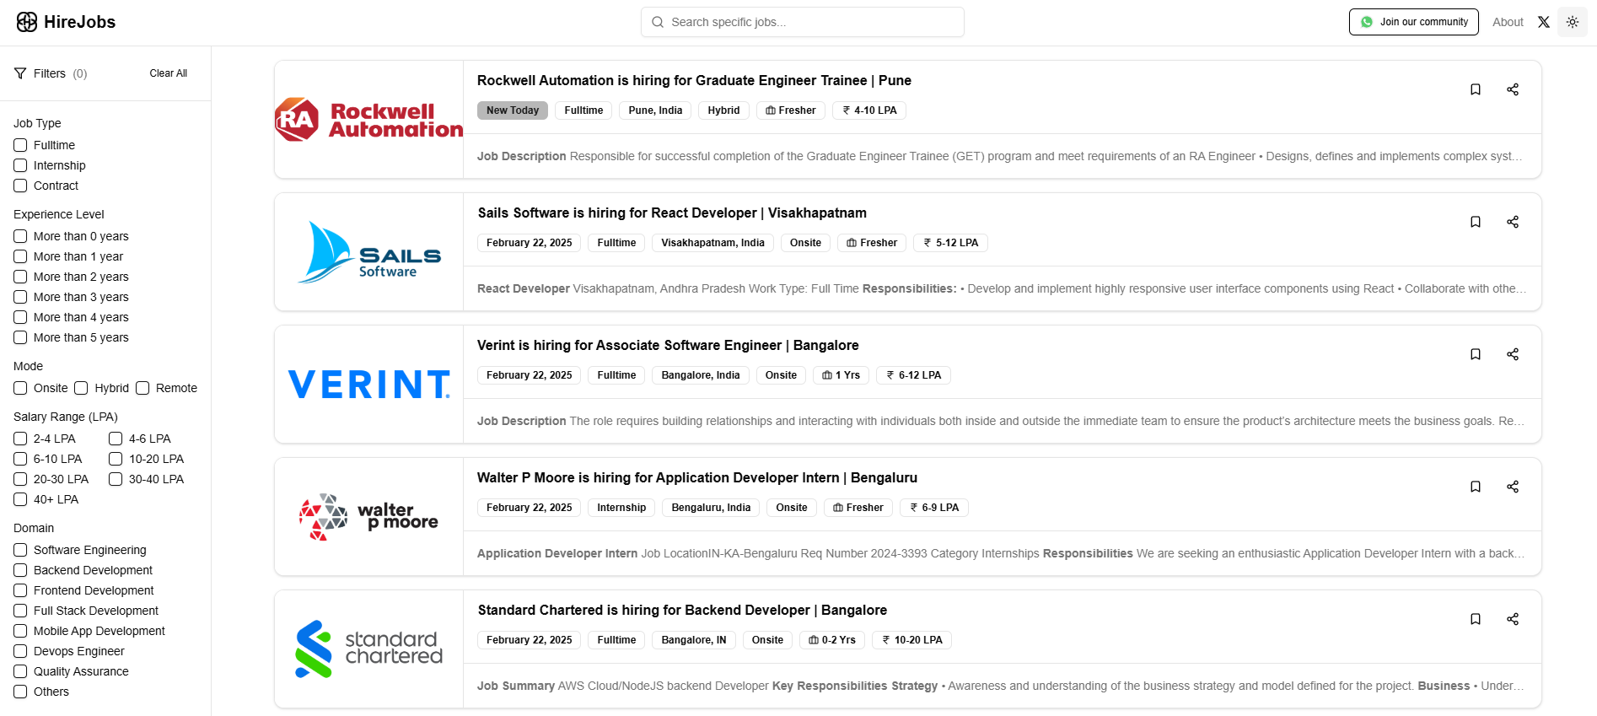The width and height of the screenshot is (1597, 716).
Task: Filter by Others domain
Action: [x=20, y=692]
